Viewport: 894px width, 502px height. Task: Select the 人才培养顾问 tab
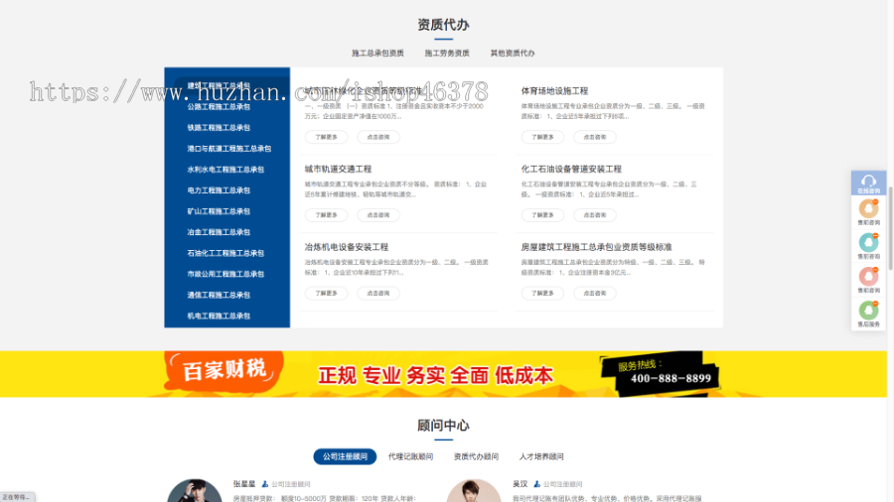541,456
